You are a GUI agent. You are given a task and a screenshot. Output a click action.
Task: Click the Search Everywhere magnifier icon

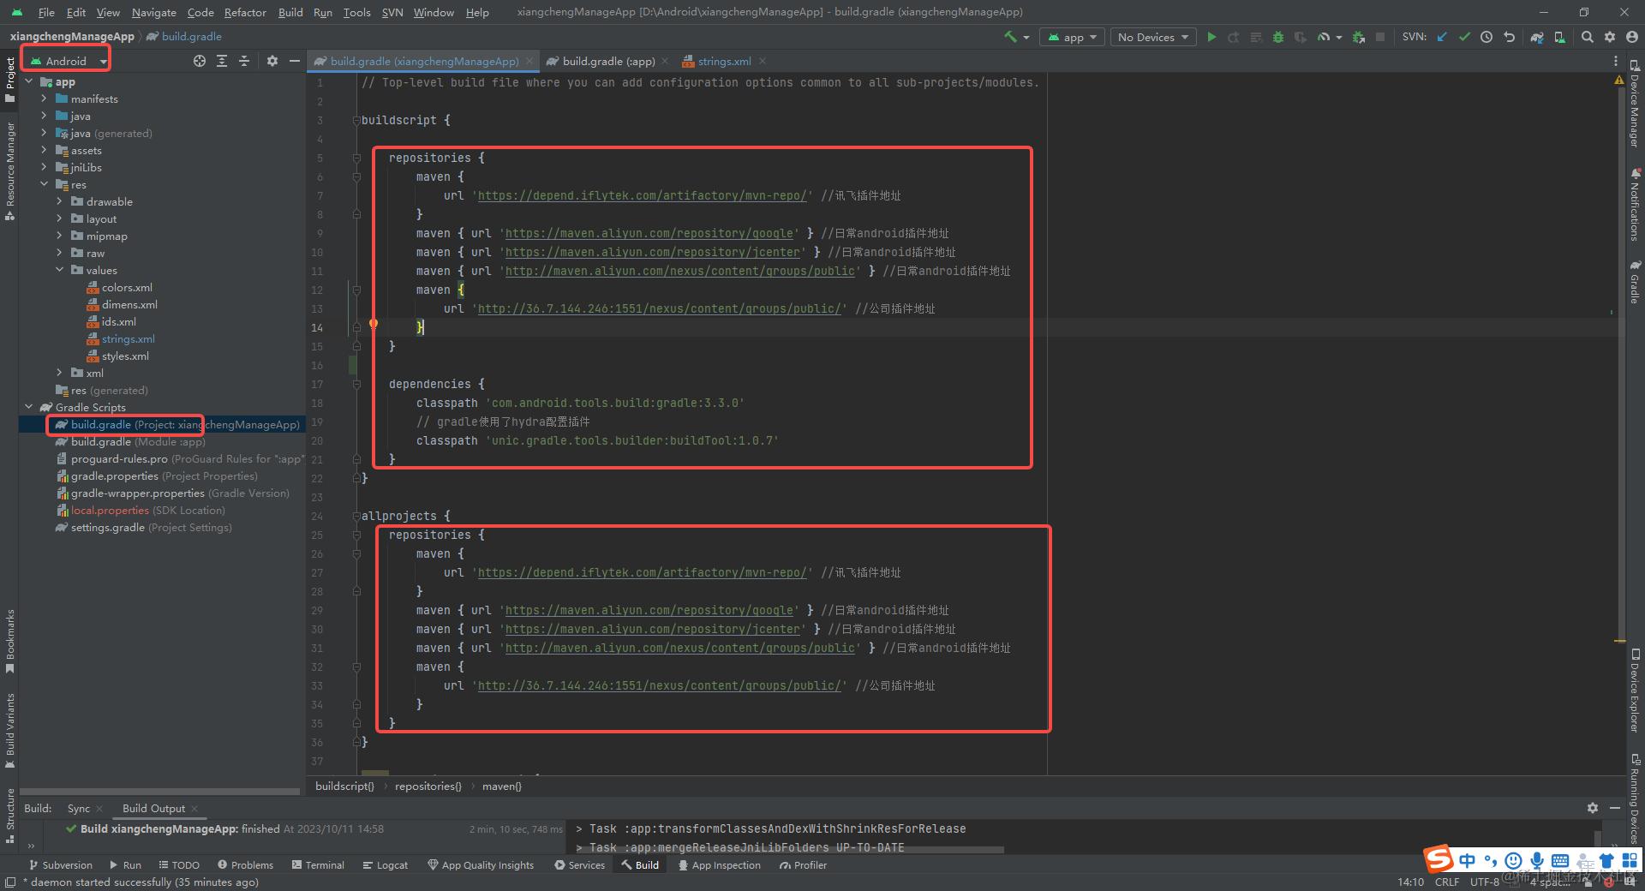click(1588, 37)
